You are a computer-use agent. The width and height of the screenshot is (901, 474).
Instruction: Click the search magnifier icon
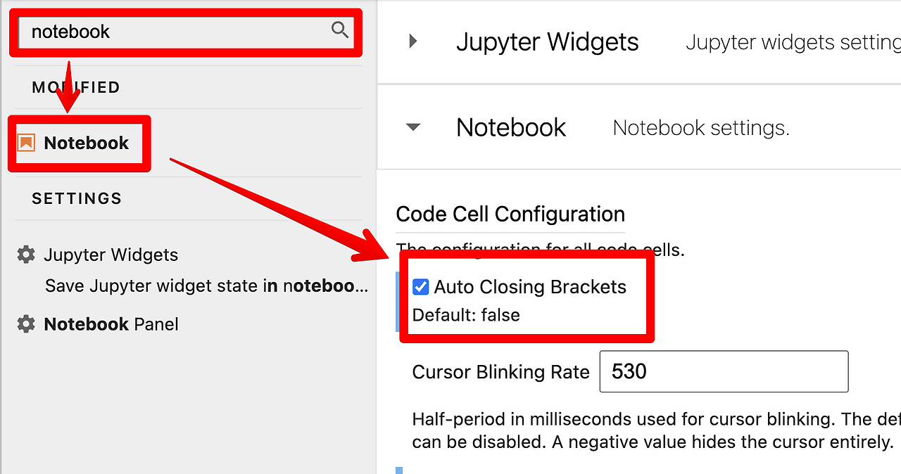(x=340, y=31)
